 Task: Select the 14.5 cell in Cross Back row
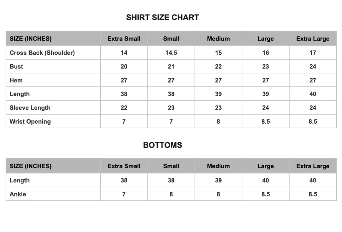point(171,53)
